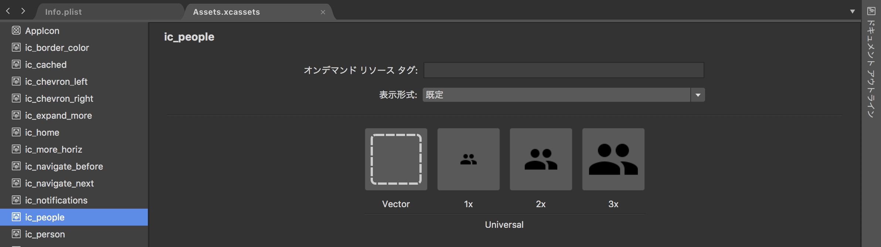Click the AppIcon asset icon
The image size is (881, 247).
pyautogui.click(x=16, y=30)
